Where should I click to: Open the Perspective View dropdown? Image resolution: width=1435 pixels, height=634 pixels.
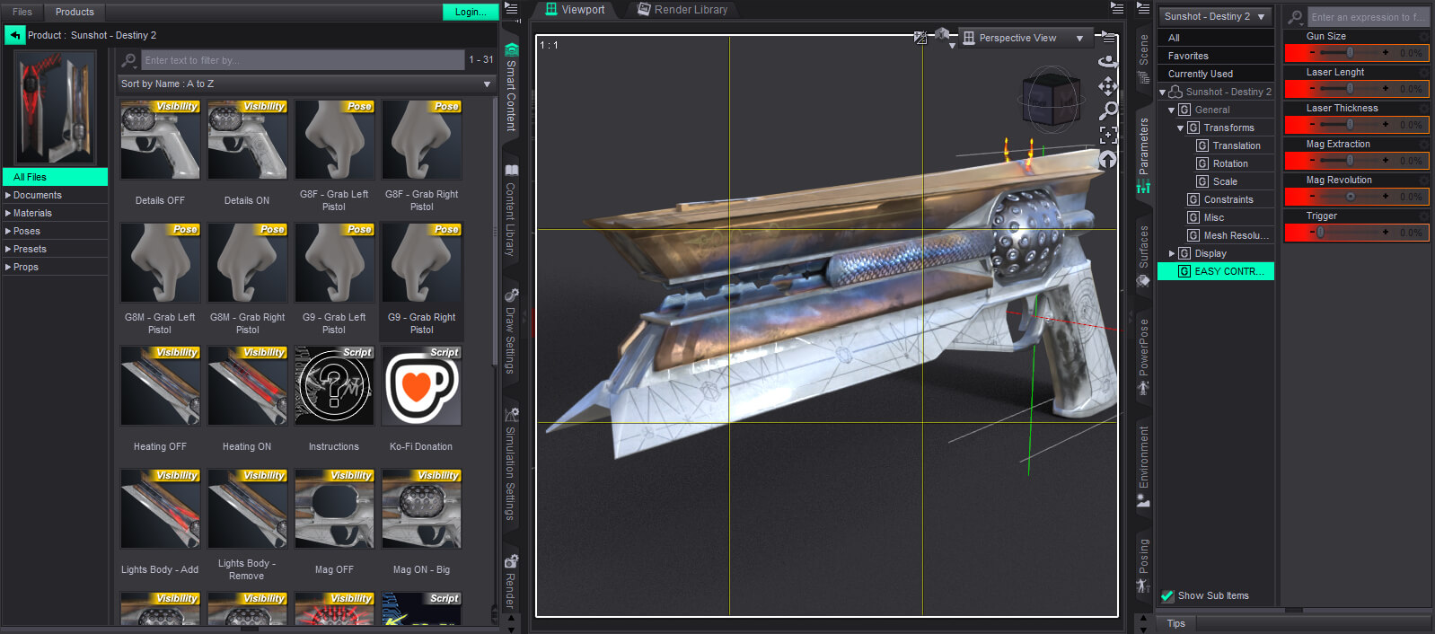click(1024, 38)
